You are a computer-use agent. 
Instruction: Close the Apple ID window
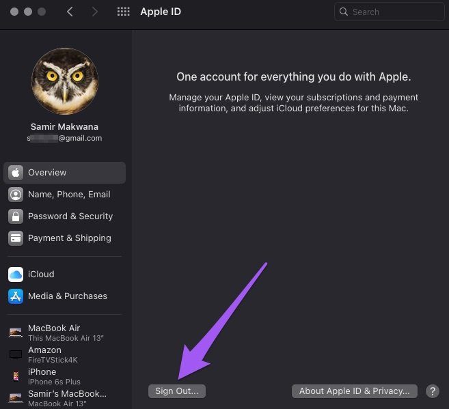[x=14, y=12]
